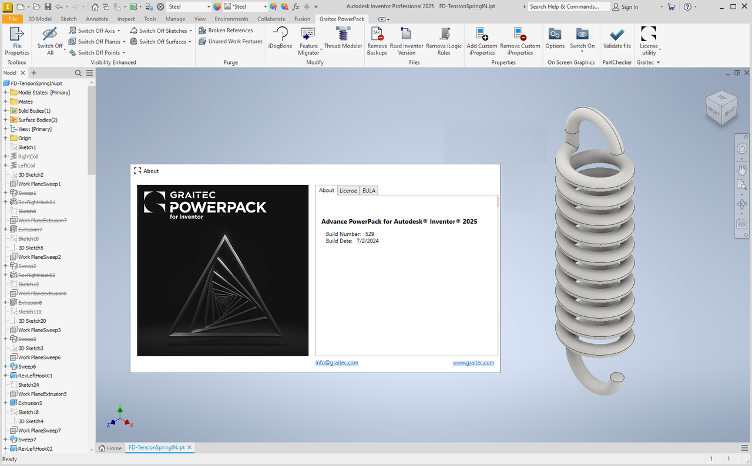
Task: Click Add Custom iProperties
Action: tap(482, 41)
